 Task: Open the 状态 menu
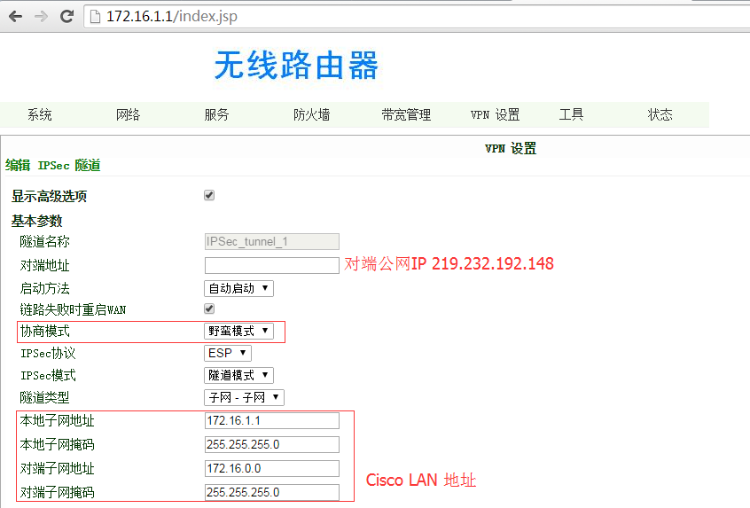pyautogui.click(x=660, y=114)
